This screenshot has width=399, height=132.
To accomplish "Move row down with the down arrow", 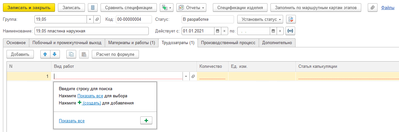I will click(54, 54).
